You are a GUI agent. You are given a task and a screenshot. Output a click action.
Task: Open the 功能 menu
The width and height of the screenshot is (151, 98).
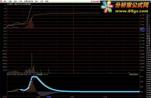10,1
